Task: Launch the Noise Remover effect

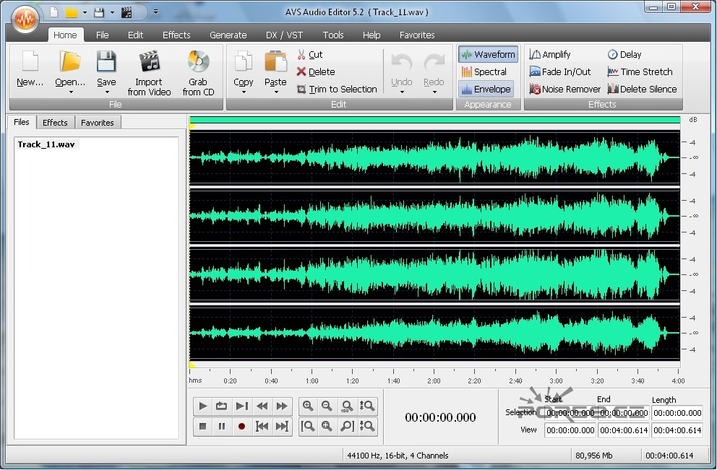Action: (x=565, y=89)
